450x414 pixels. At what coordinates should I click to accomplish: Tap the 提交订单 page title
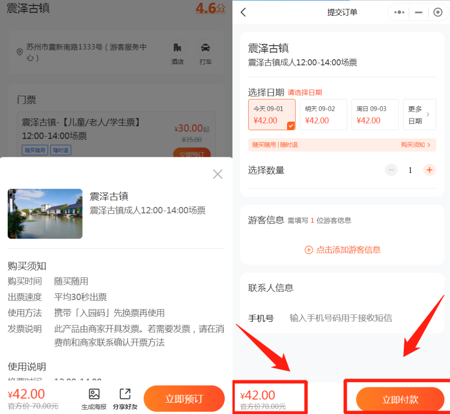tap(343, 12)
